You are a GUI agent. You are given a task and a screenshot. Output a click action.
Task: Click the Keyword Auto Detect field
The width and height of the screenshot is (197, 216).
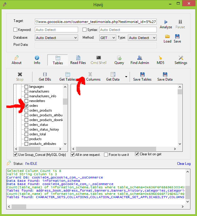click(x=56, y=30)
